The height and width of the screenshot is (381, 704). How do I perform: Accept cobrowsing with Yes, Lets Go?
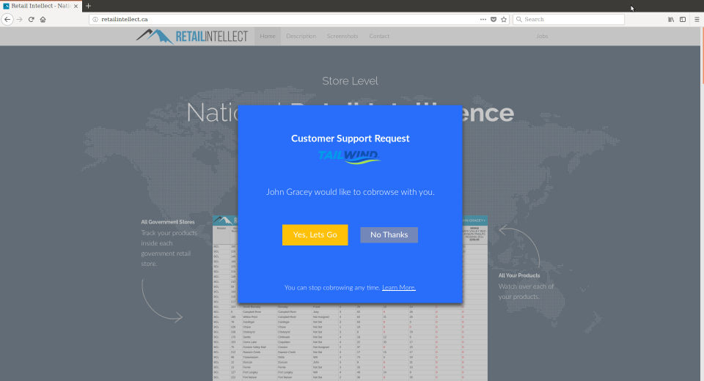[315, 234]
